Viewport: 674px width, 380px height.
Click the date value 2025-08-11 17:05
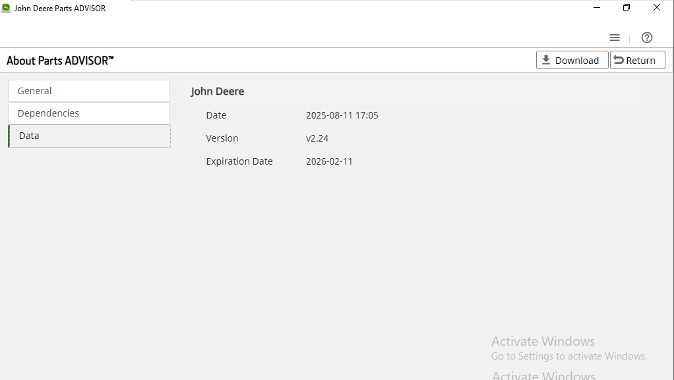coord(342,115)
